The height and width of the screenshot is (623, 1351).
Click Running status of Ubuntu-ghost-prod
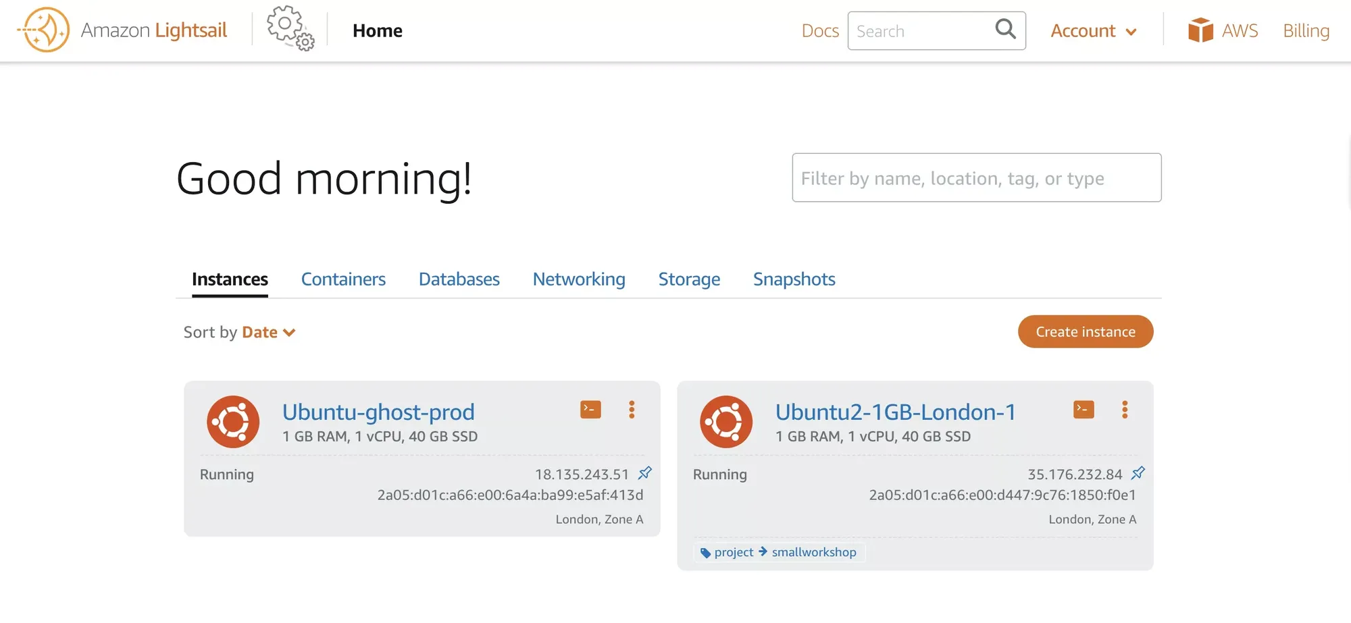pos(227,475)
